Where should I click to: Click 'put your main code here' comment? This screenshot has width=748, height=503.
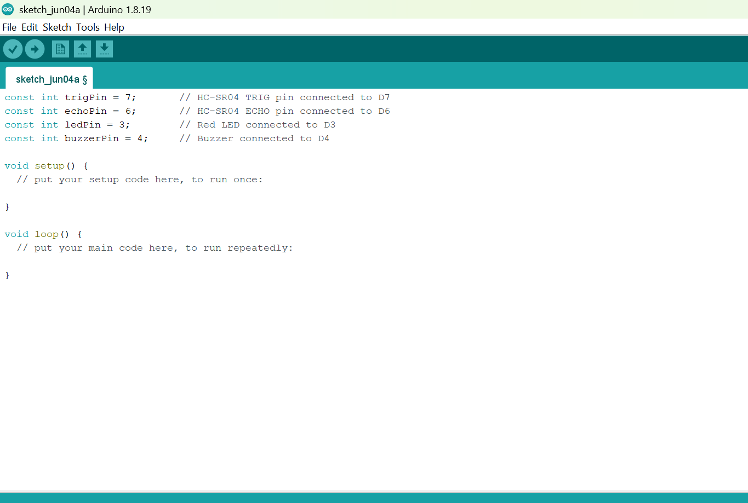155,248
